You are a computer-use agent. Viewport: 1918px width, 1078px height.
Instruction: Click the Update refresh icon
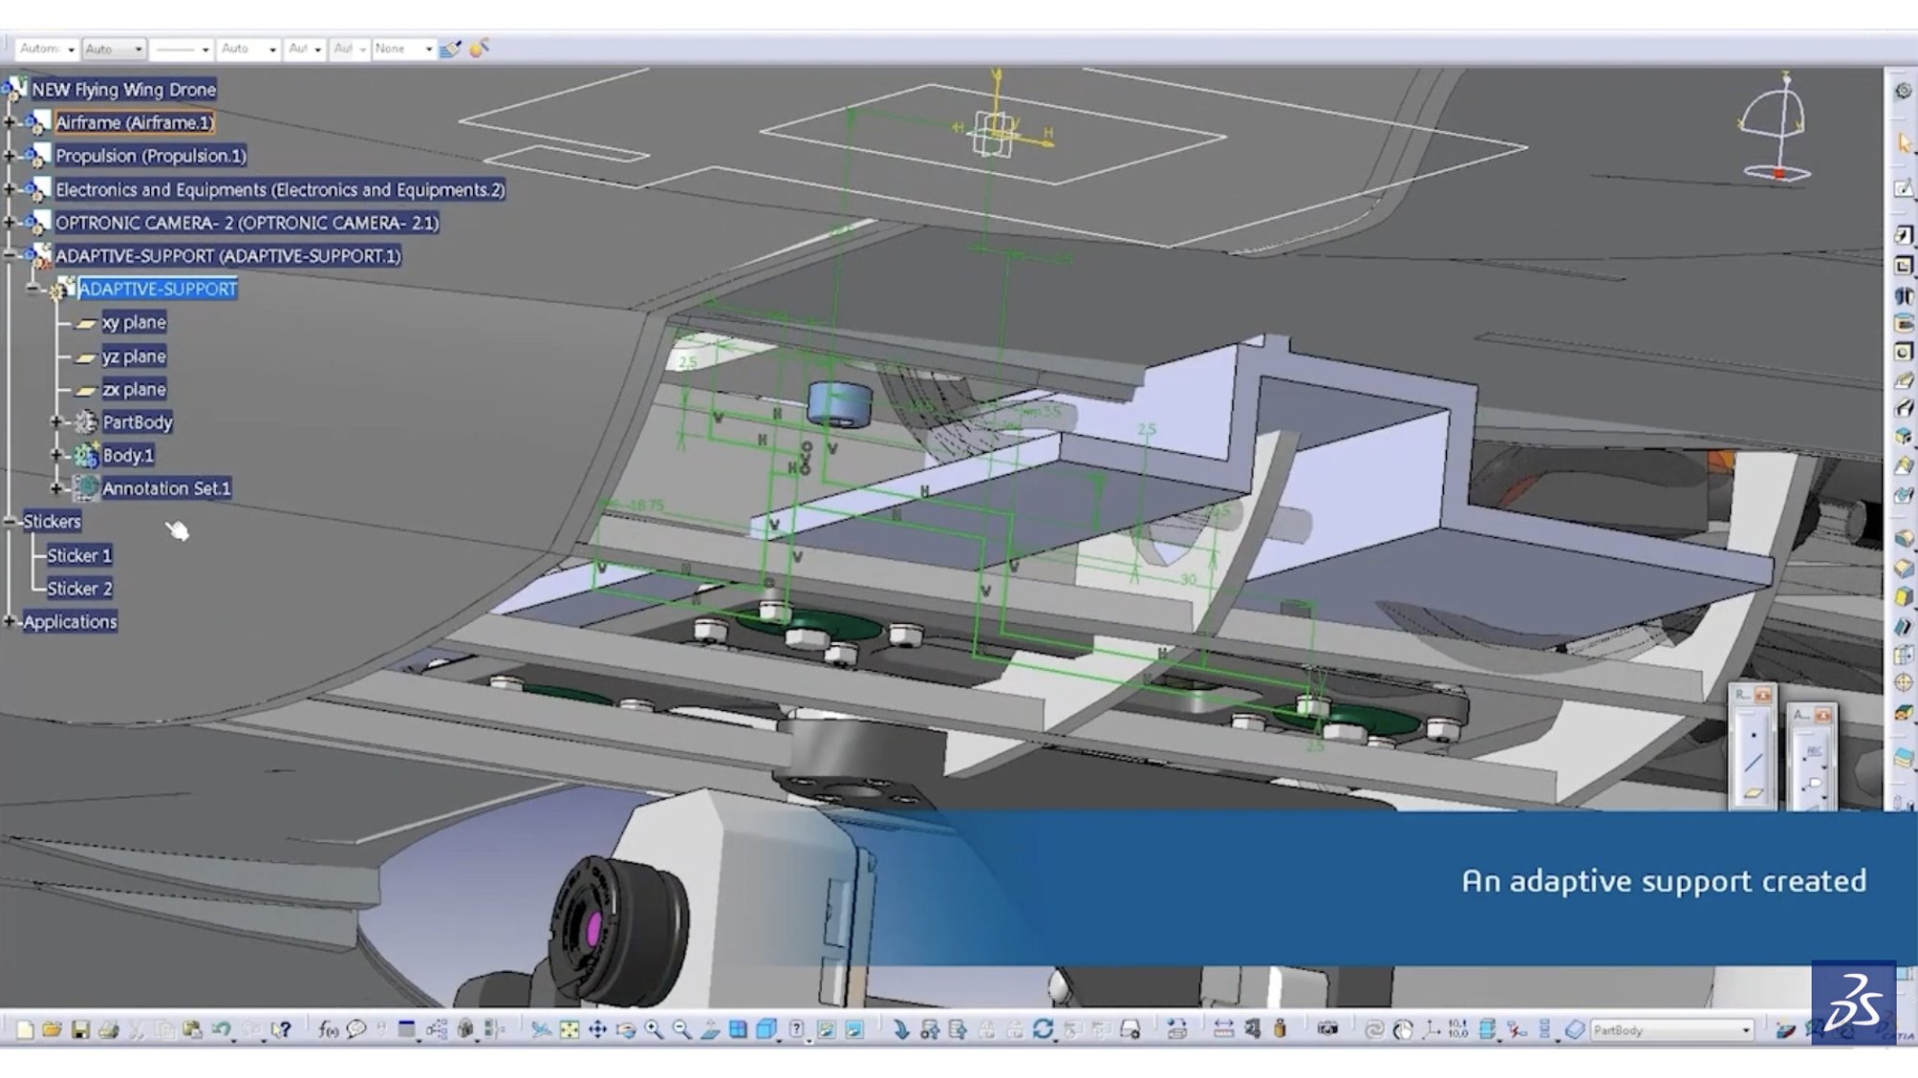pyautogui.click(x=1043, y=1029)
